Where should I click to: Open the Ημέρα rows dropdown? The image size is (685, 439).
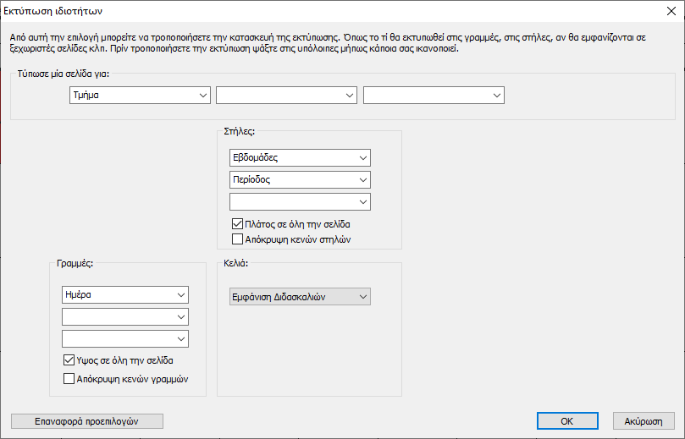tap(125, 294)
